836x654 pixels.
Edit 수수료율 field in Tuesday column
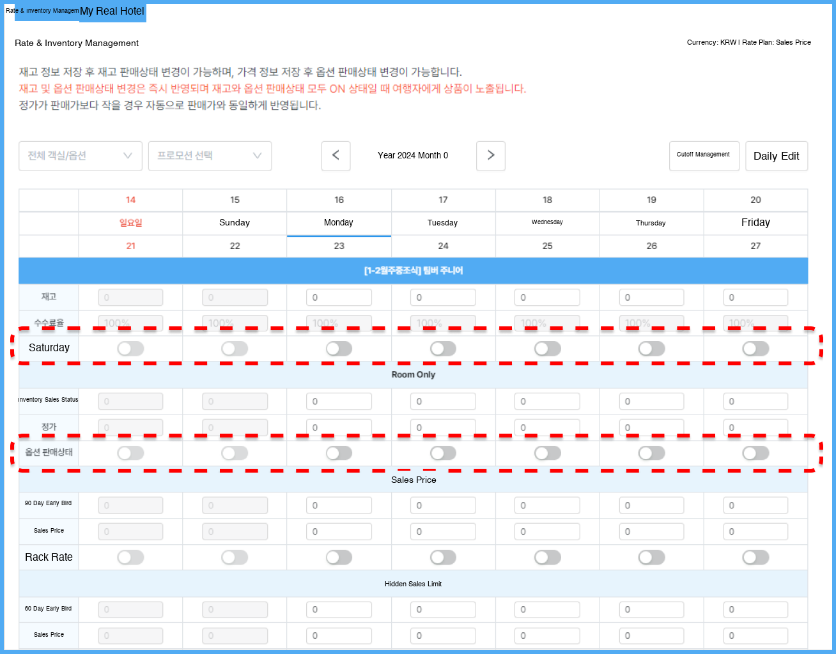(x=443, y=323)
